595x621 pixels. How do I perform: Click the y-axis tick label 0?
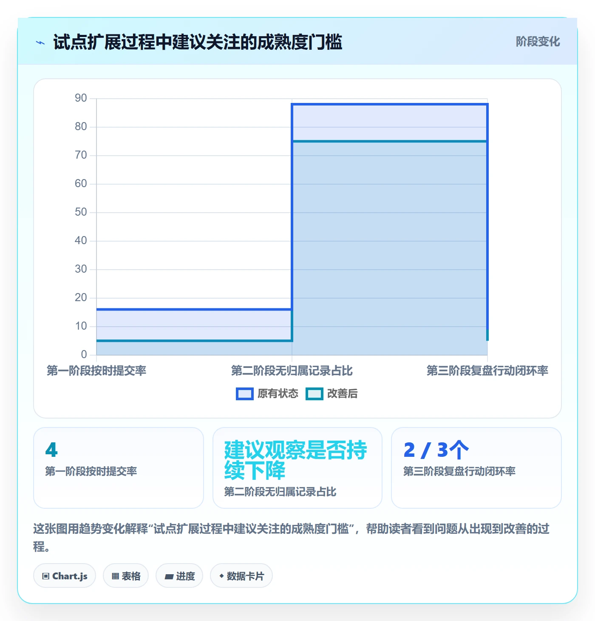click(84, 355)
